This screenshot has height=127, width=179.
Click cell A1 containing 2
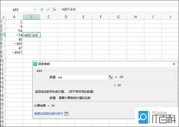pyautogui.click(x=14, y=22)
